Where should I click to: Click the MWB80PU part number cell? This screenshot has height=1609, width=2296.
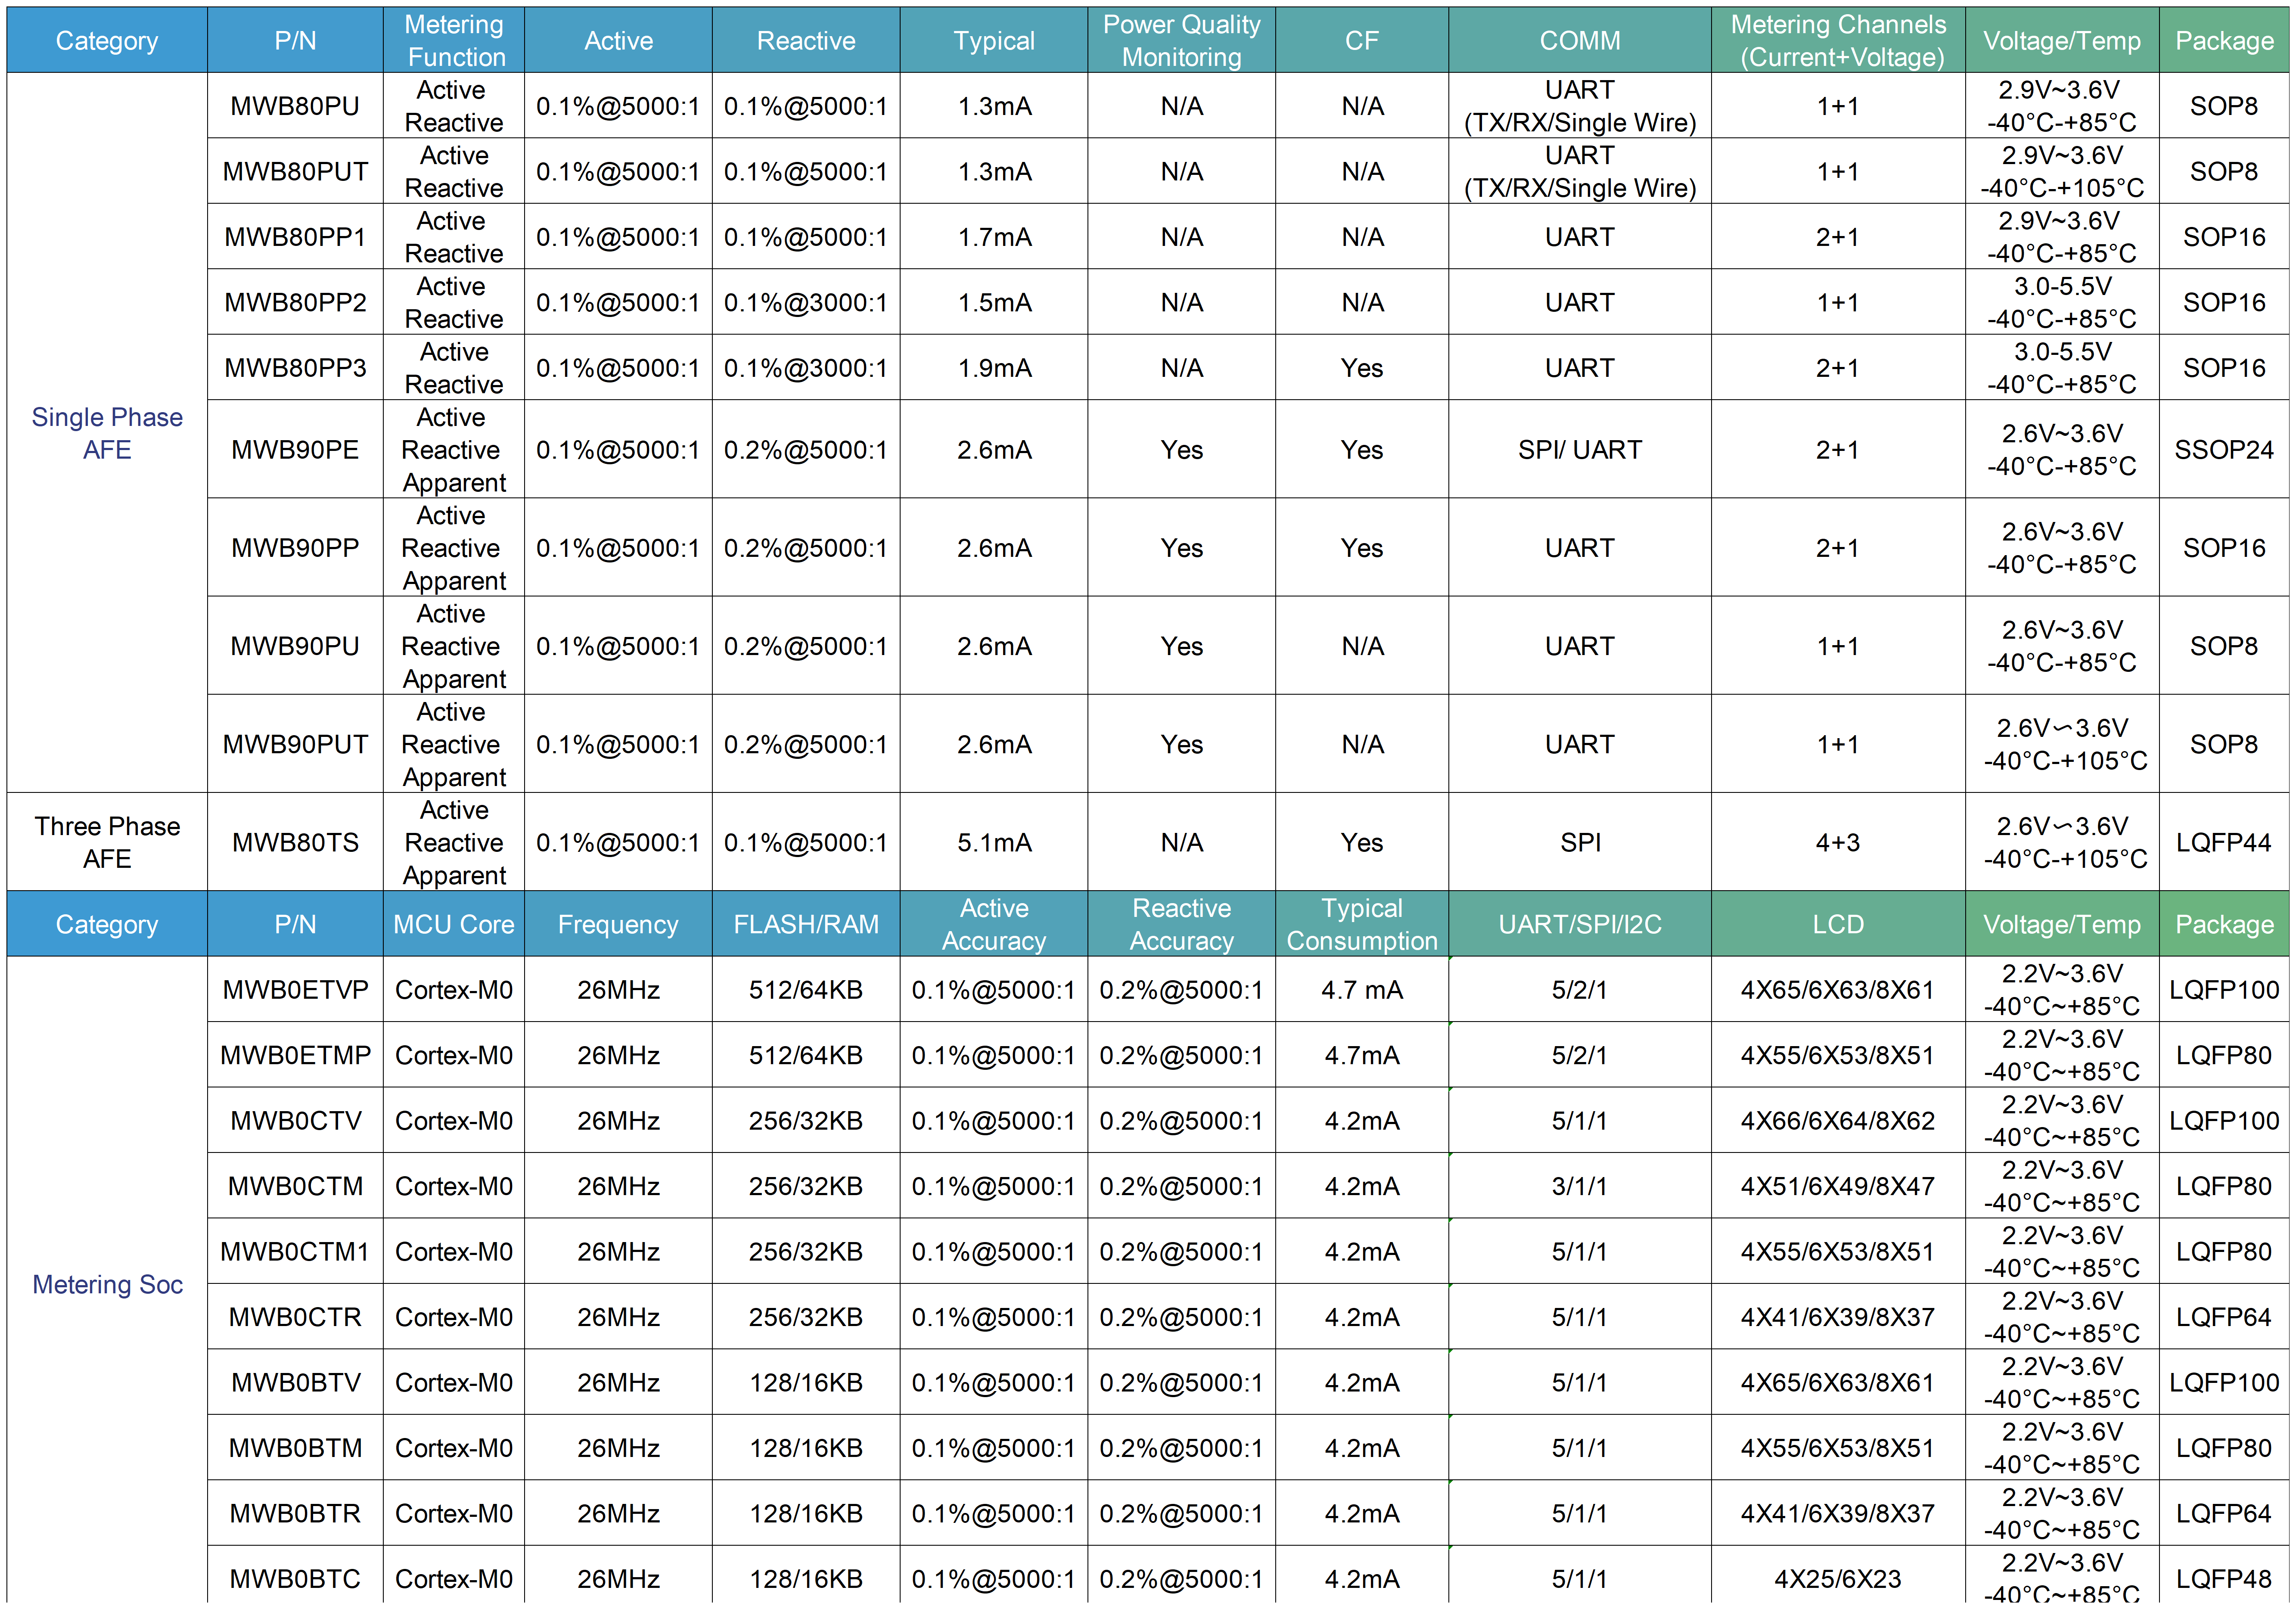(295, 106)
